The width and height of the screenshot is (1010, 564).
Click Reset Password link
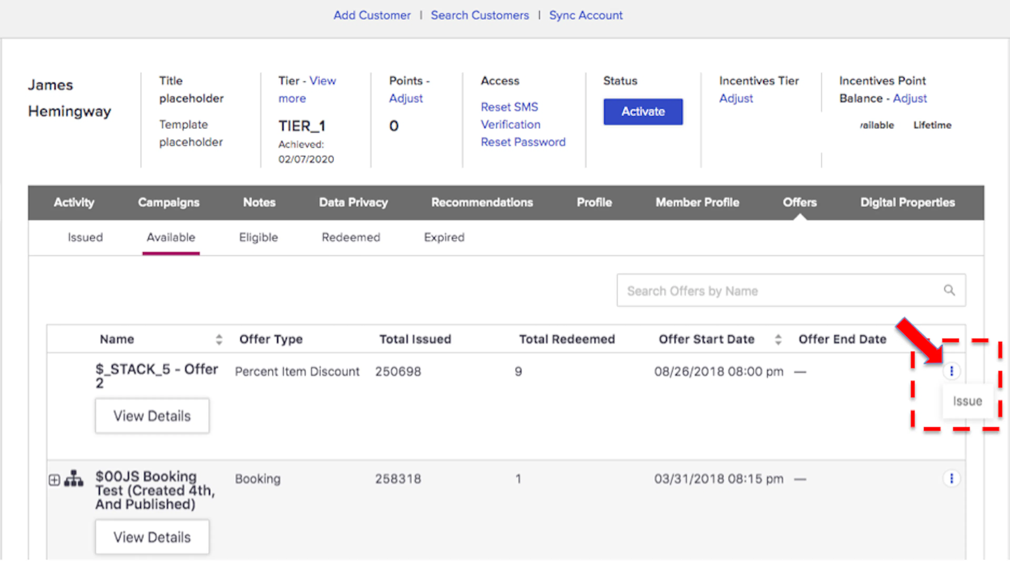[523, 142]
